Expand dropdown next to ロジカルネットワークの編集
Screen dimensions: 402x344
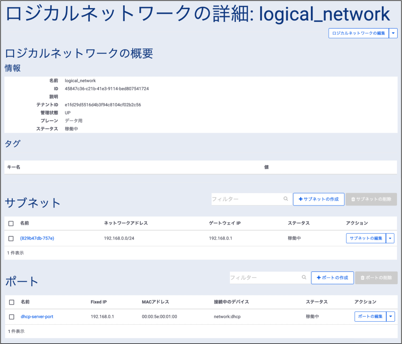393,33
